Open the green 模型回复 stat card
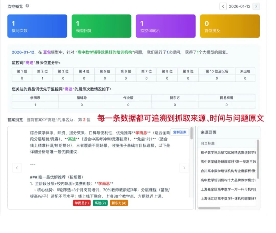 tap(101, 26)
